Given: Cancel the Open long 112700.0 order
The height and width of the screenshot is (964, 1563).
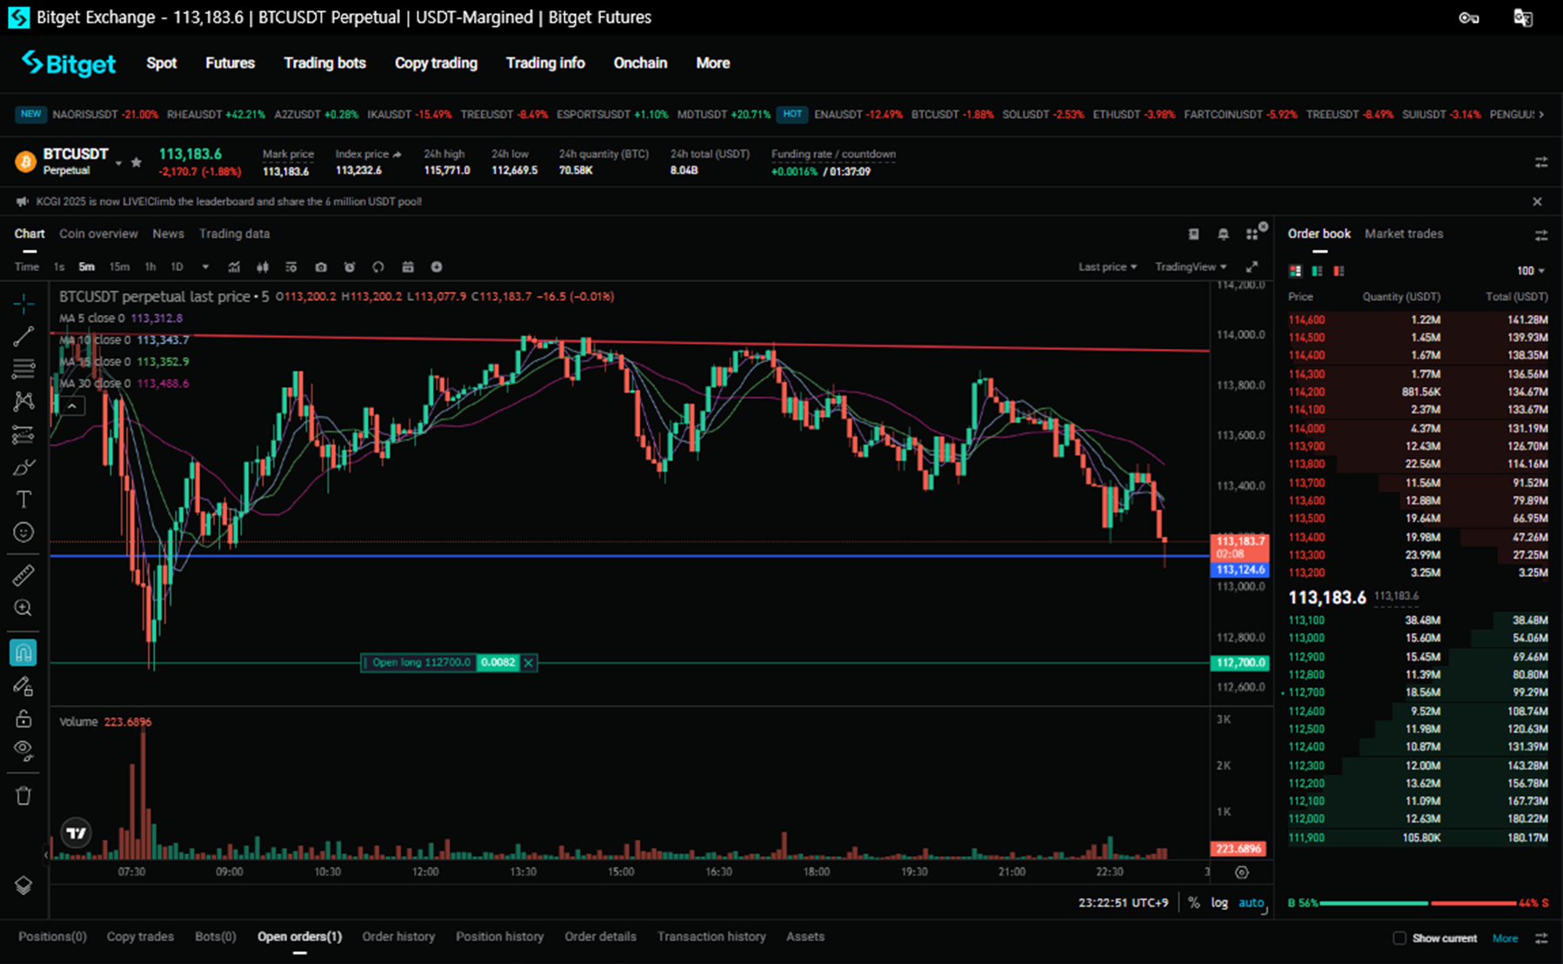Looking at the screenshot, I should [528, 663].
